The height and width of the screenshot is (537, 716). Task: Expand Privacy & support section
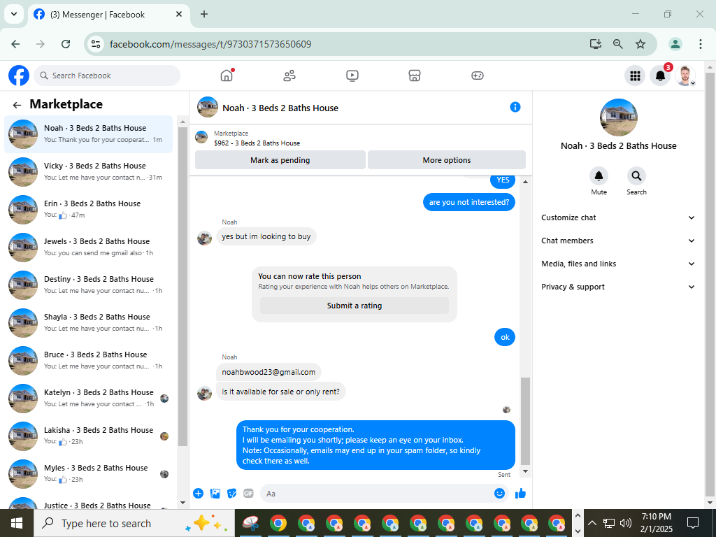[x=618, y=287]
